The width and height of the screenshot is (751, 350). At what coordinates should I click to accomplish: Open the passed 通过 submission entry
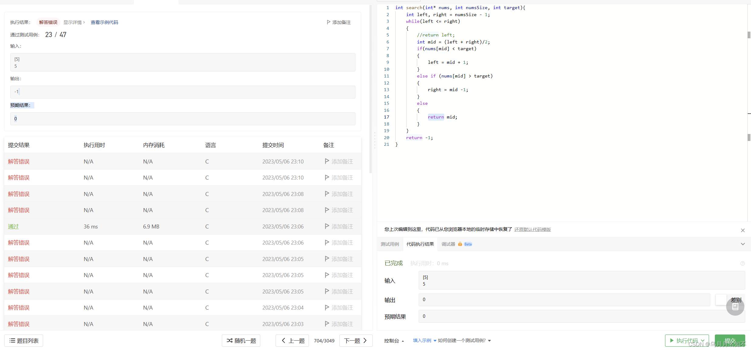[13, 226]
